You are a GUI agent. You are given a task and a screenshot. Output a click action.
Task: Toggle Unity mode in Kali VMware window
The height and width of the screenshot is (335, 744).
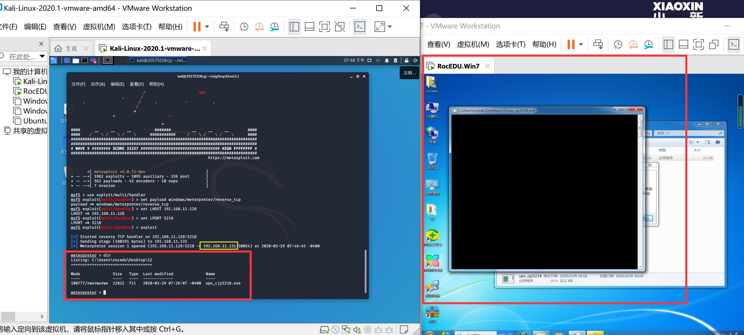[340, 27]
